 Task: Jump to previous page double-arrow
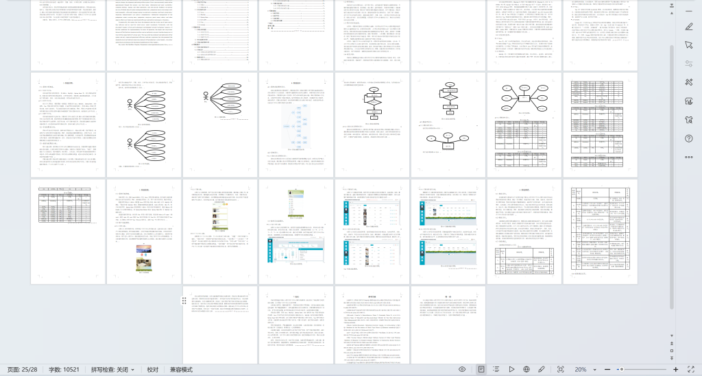click(x=672, y=343)
